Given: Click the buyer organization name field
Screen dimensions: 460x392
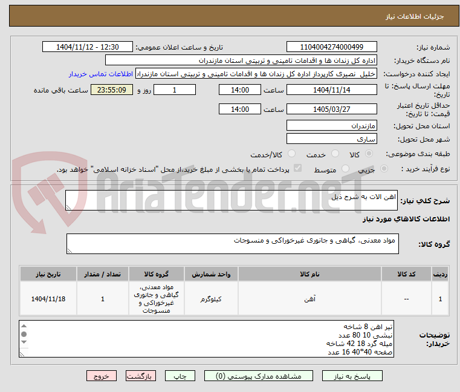Looking at the screenshot, I should point(241,60).
